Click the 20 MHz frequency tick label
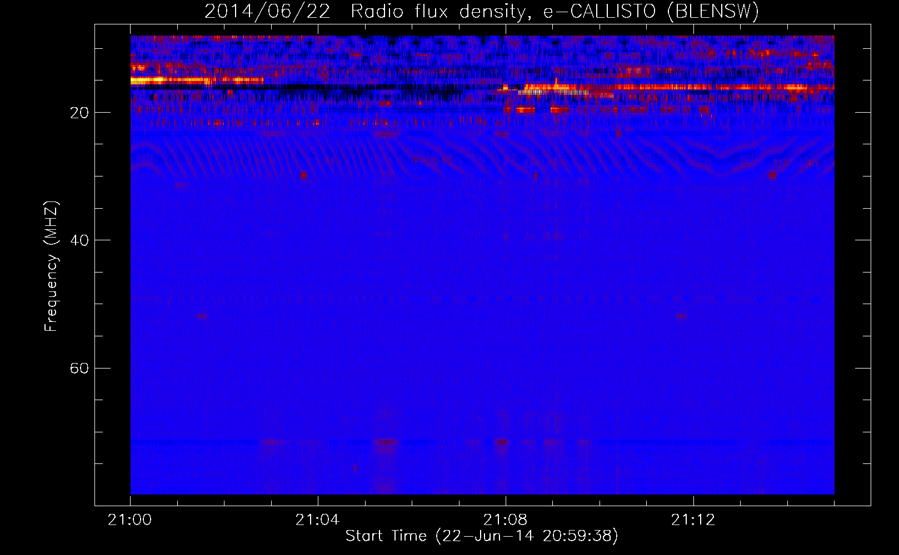The image size is (899, 555). pos(79,113)
